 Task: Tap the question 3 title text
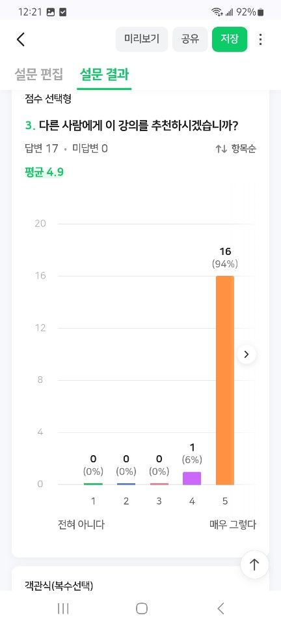click(x=132, y=125)
